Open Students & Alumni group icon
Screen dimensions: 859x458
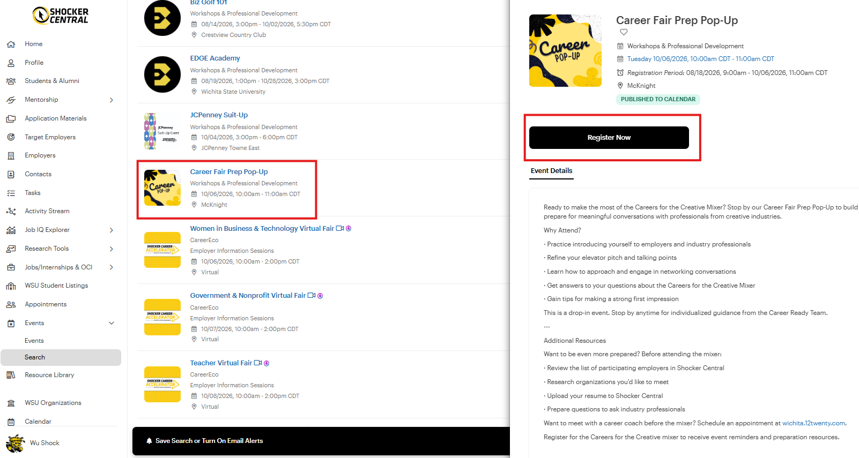pos(11,81)
